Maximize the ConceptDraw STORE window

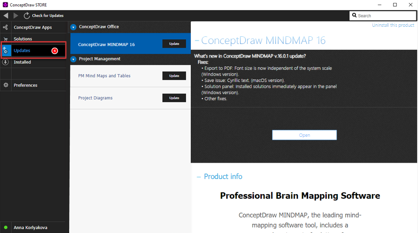click(x=395, y=5)
